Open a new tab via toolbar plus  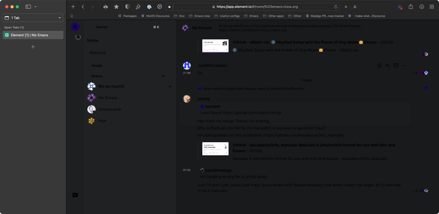(x=73, y=7)
